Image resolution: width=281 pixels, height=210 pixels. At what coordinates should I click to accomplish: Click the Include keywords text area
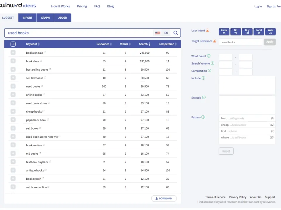(x=247, y=85)
